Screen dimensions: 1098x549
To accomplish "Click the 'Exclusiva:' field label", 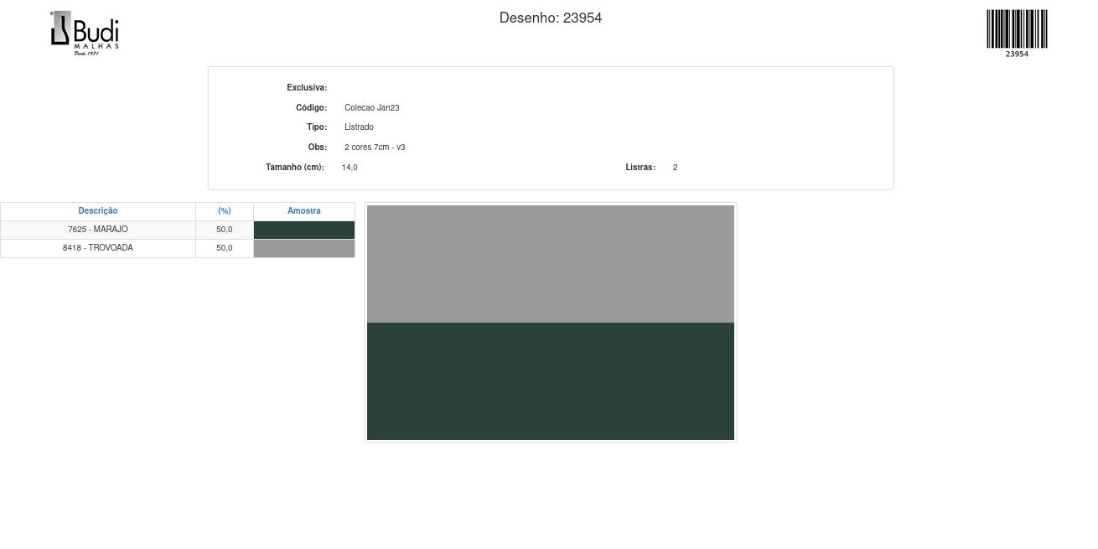I will (x=307, y=88).
